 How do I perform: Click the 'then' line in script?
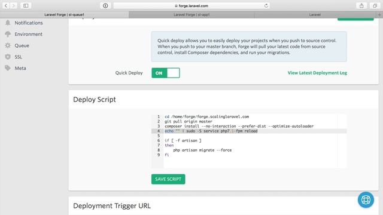(169, 145)
